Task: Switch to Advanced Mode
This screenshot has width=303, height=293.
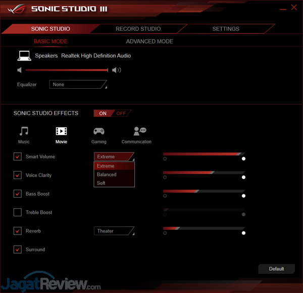Action: (149, 41)
